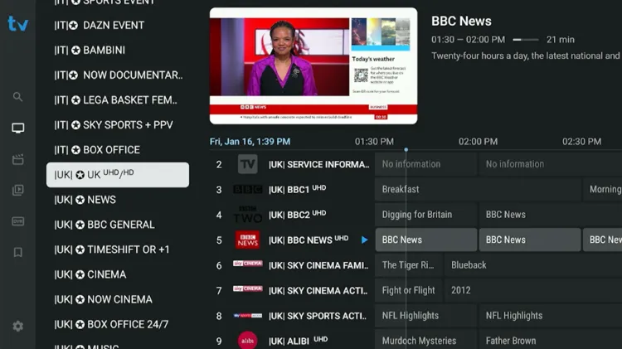Click the Fri, Jan 16, 1:39 PM date label
This screenshot has height=349, width=622.
250,142
